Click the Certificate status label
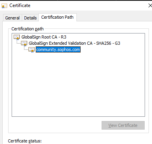Viewport: 152px width, 144px height. point(25,141)
